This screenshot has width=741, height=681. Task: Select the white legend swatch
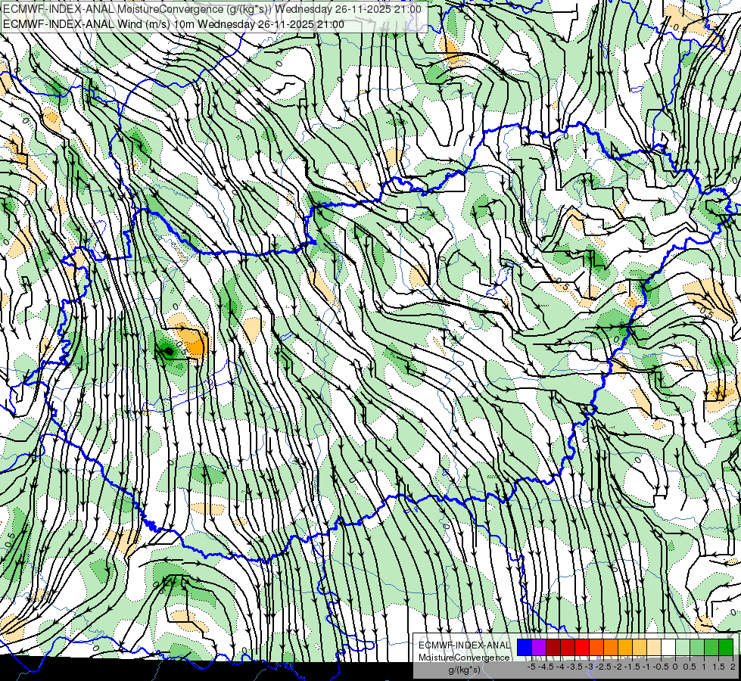[668, 648]
